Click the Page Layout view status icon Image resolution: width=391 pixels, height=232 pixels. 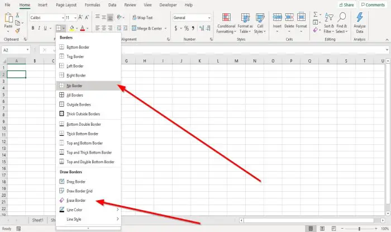pyautogui.click(x=322, y=229)
